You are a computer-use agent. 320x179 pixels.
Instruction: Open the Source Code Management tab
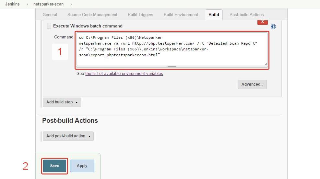[92, 15]
